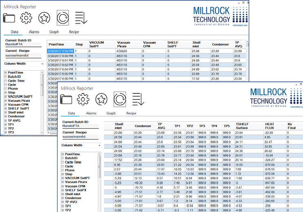The height and width of the screenshot is (212, 303).
Task: Switch to Recipe tab in back window
Action: click(x=74, y=32)
